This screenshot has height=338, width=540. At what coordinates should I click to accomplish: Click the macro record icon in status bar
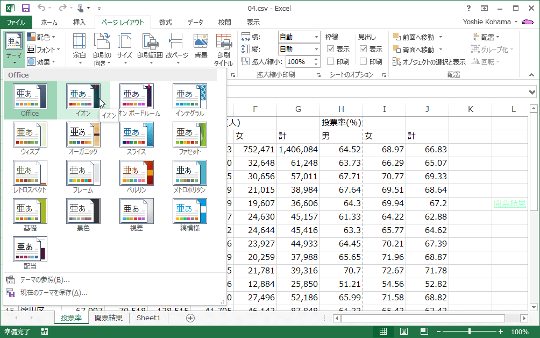(45, 332)
